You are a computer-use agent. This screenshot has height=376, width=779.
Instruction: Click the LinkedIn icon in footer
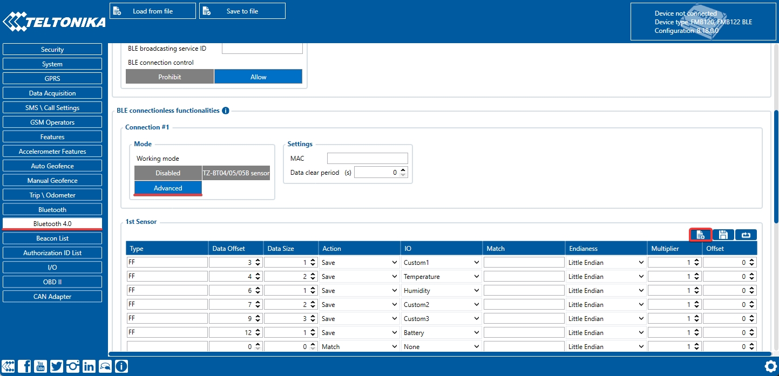pos(89,366)
